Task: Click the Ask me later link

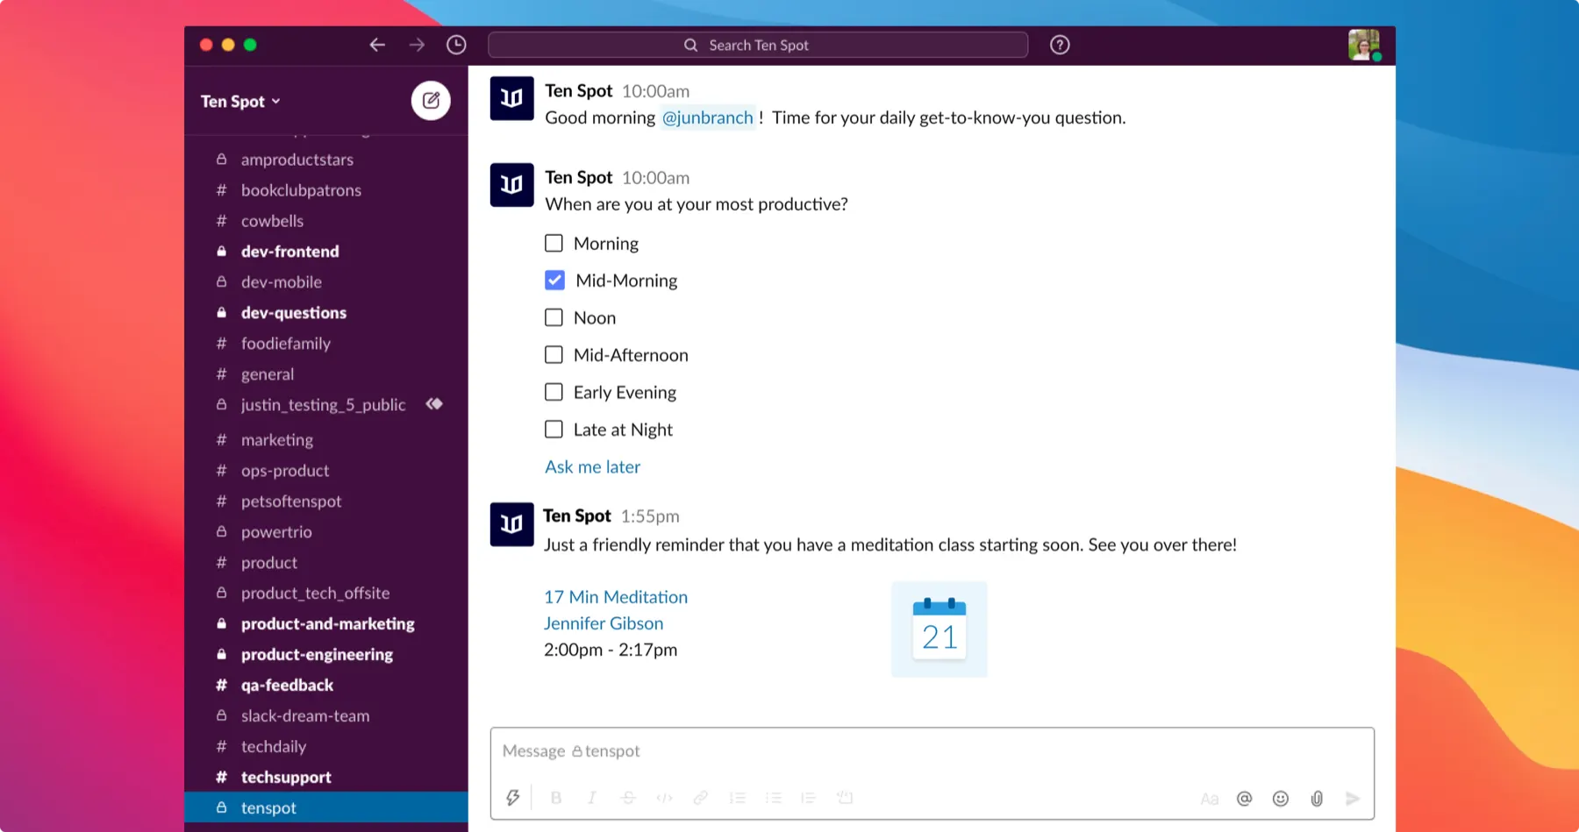Action: pyautogui.click(x=593, y=467)
